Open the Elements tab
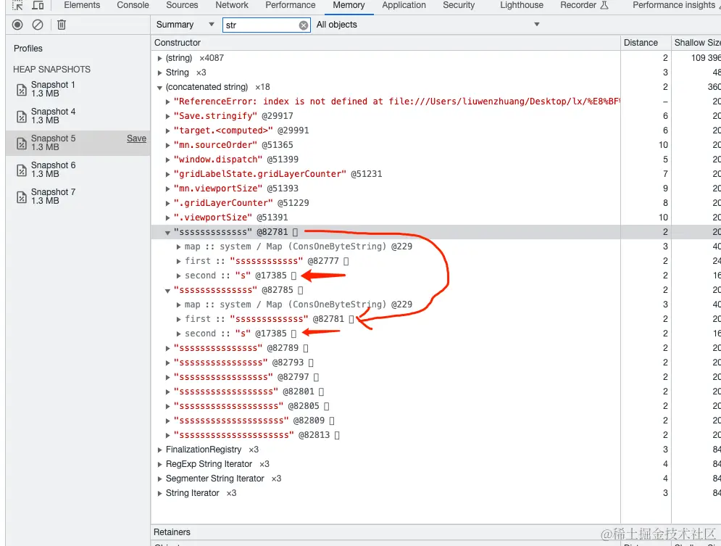The width and height of the screenshot is (721, 546). click(x=82, y=5)
